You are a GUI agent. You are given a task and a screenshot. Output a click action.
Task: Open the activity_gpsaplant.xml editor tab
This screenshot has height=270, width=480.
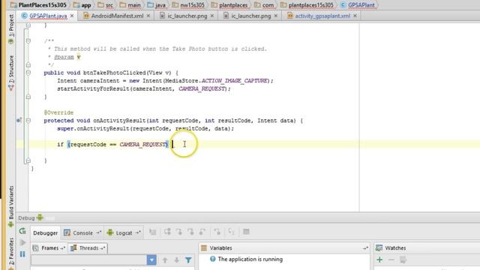pos(322,16)
